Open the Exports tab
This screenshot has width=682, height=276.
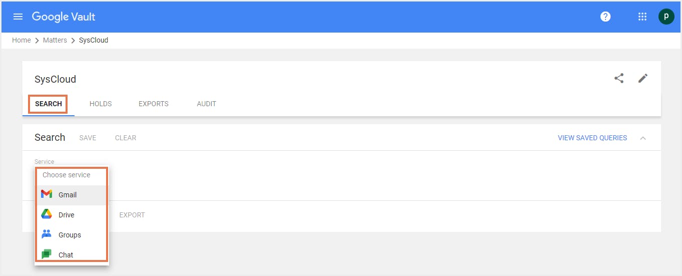pos(154,104)
